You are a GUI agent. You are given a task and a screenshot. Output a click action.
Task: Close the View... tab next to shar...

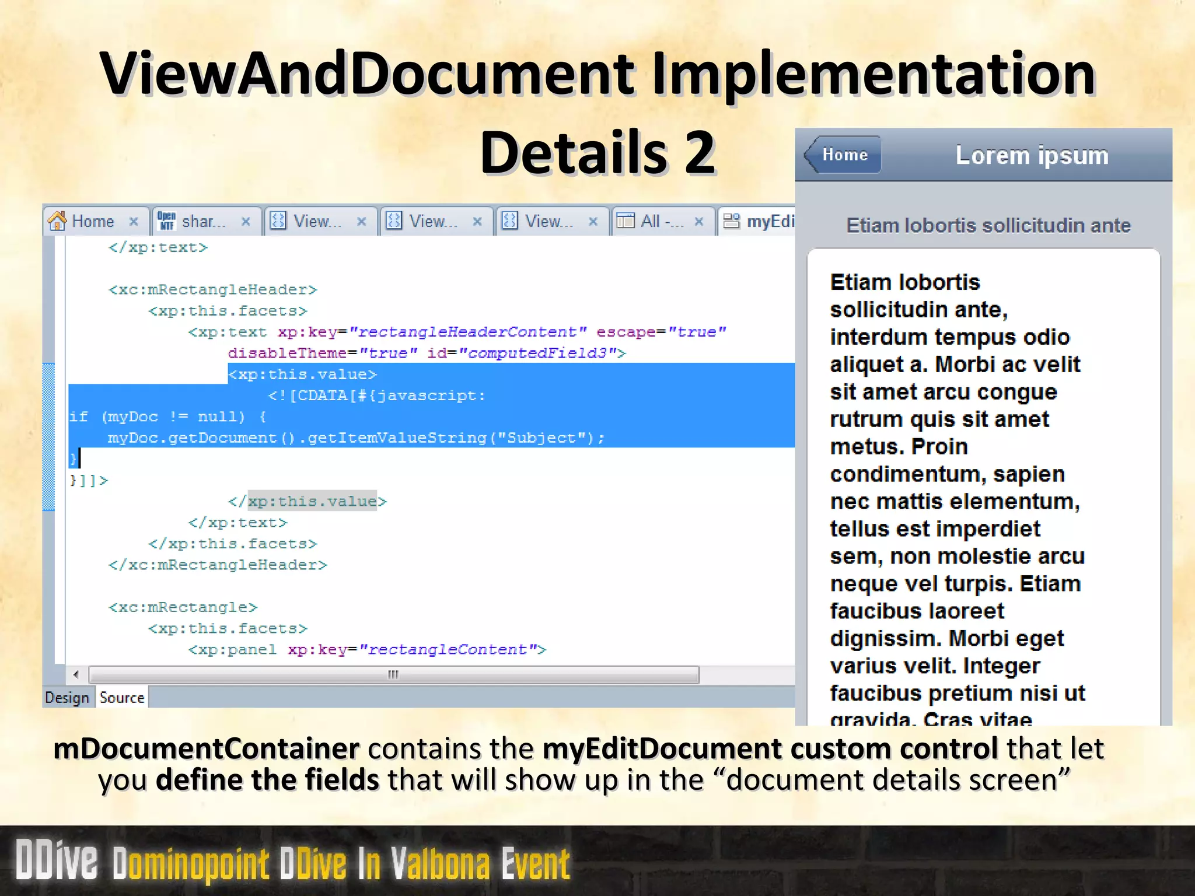point(361,222)
